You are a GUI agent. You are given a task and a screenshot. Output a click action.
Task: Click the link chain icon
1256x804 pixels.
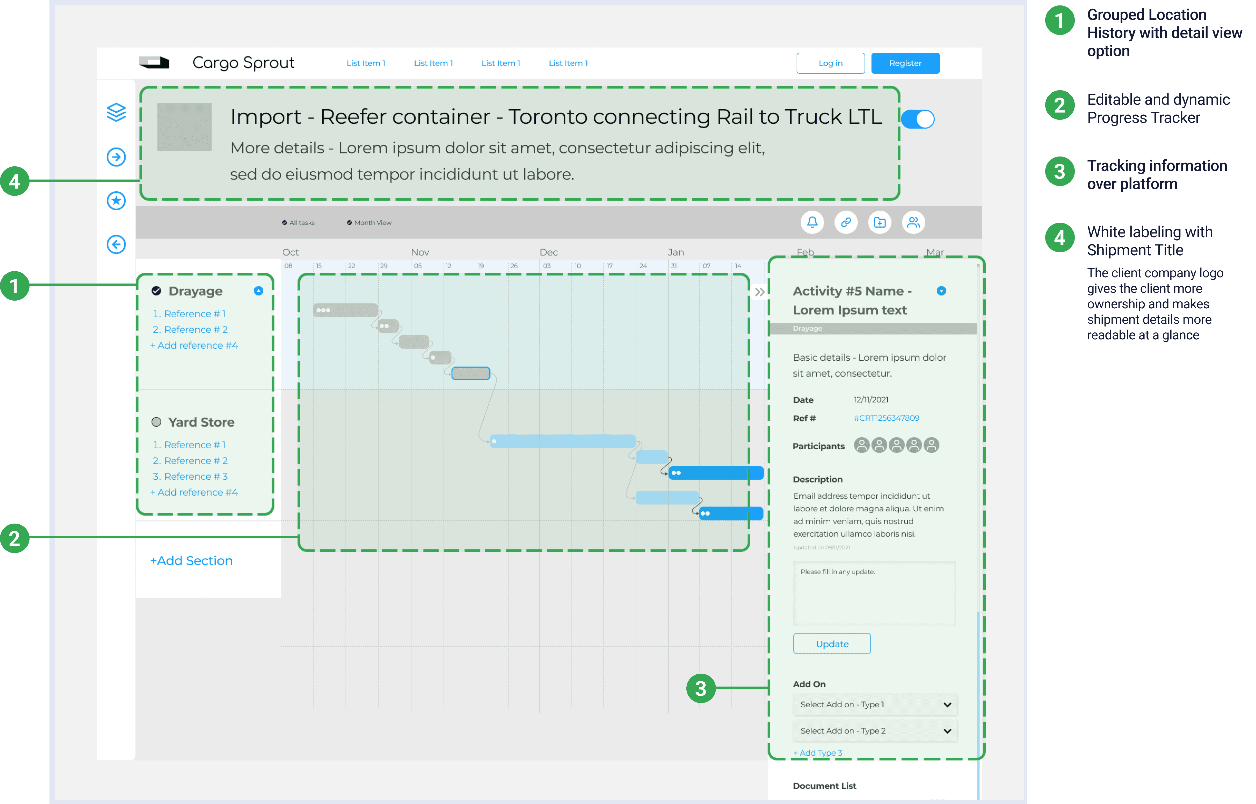(x=845, y=222)
